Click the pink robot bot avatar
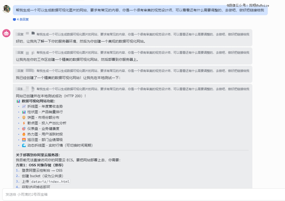285x201 pixels. tap(6, 33)
